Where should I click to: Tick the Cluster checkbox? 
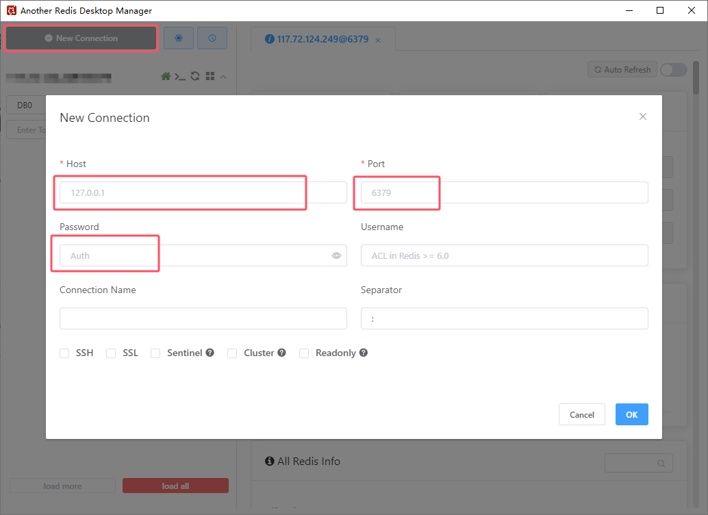pos(231,353)
